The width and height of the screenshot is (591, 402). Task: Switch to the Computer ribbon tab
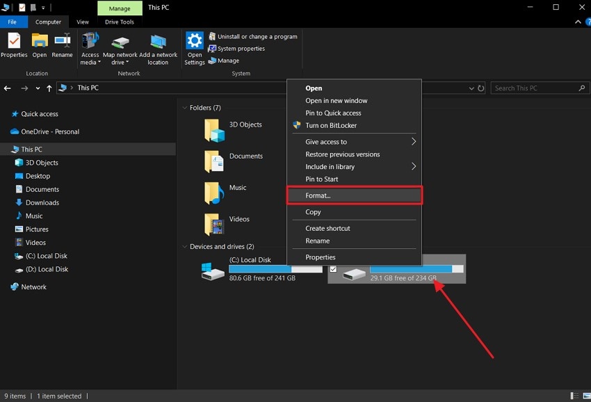pos(48,22)
